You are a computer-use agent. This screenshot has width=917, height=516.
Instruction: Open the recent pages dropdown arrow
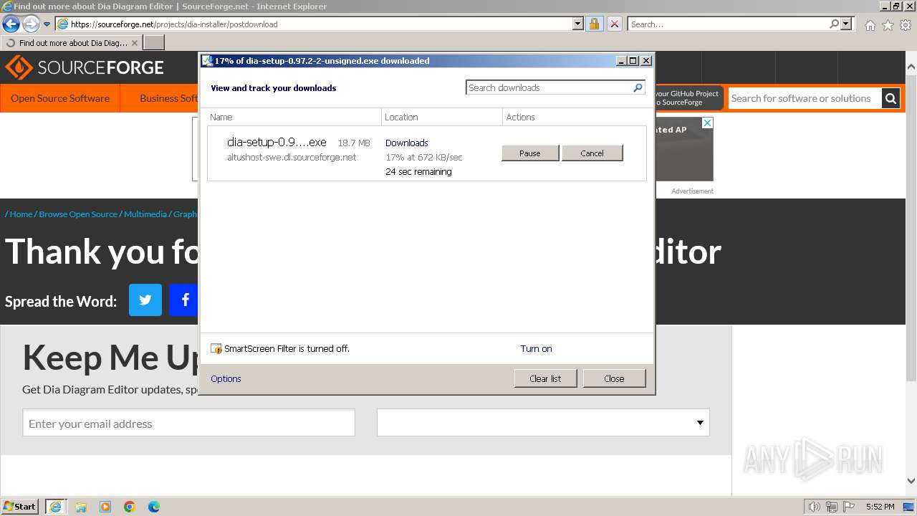click(x=47, y=24)
